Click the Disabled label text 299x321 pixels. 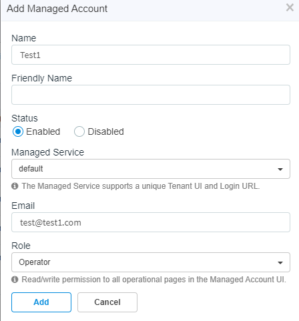click(x=106, y=131)
